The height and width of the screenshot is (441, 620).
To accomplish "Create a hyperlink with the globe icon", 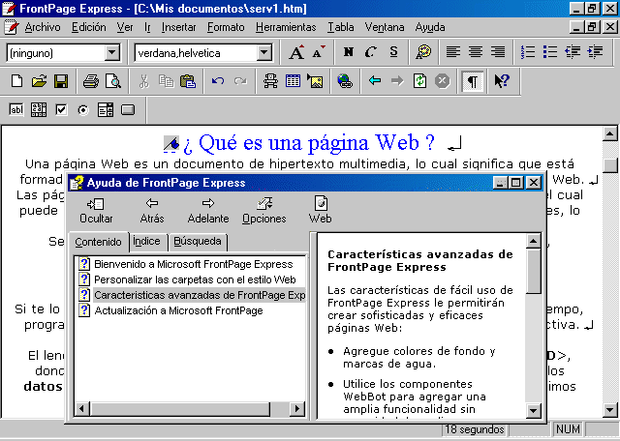I will click(345, 81).
